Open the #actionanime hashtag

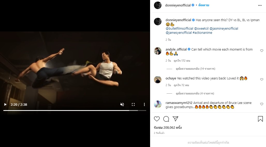coord(203,33)
